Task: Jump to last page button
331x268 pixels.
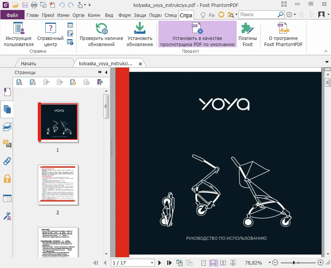Action: 169,263
